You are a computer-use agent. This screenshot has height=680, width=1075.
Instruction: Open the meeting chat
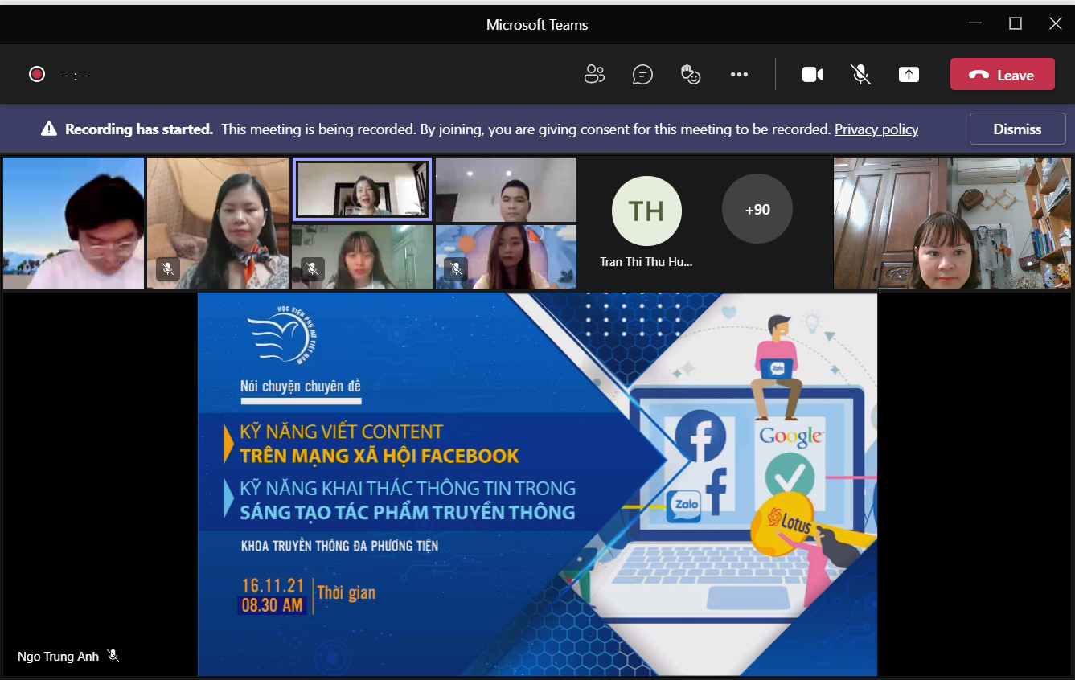(642, 75)
